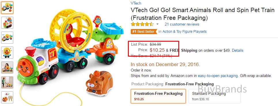Click the #1 Best Seller badge
The image size is (278, 106).
(144, 32)
